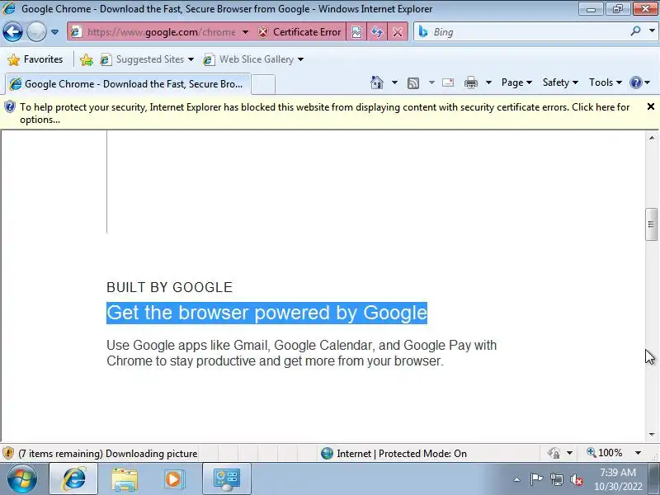Image resolution: width=660 pixels, height=495 pixels.
Task: Click the google.com/chrome address bar field
Action: pyautogui.click(x=161, y=32)
